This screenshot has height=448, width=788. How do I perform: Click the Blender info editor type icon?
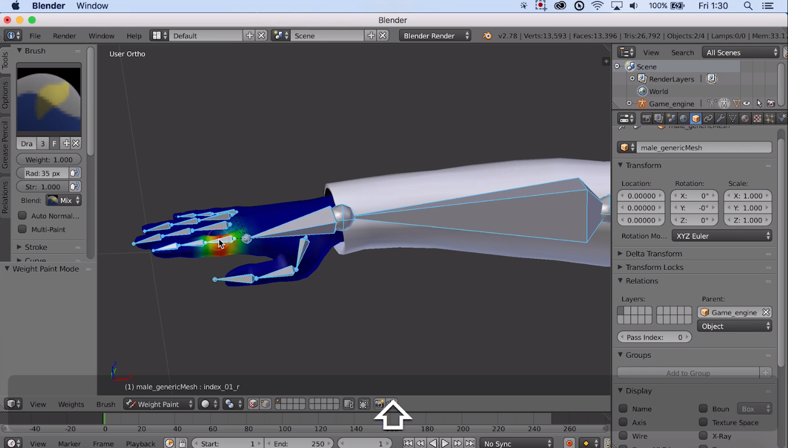pyautogui.click(x=13, y=35)
